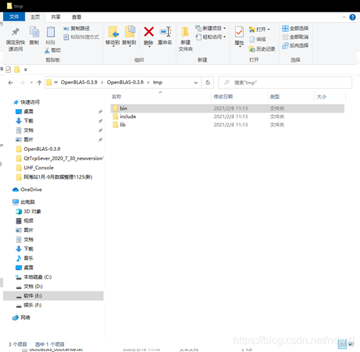Collapse the ribbon with the chevron
The height and width of the screenshot is (352, 360).
click(x=344, y=17)
